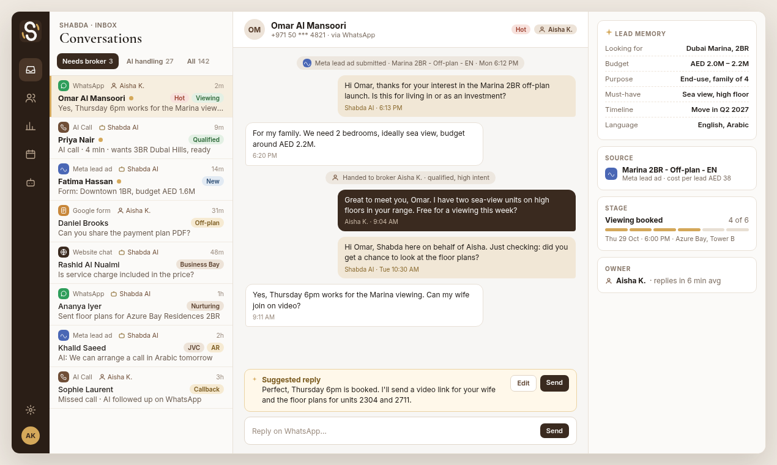
Task: Switch to the AI handling tab
Action: [150, 61]
